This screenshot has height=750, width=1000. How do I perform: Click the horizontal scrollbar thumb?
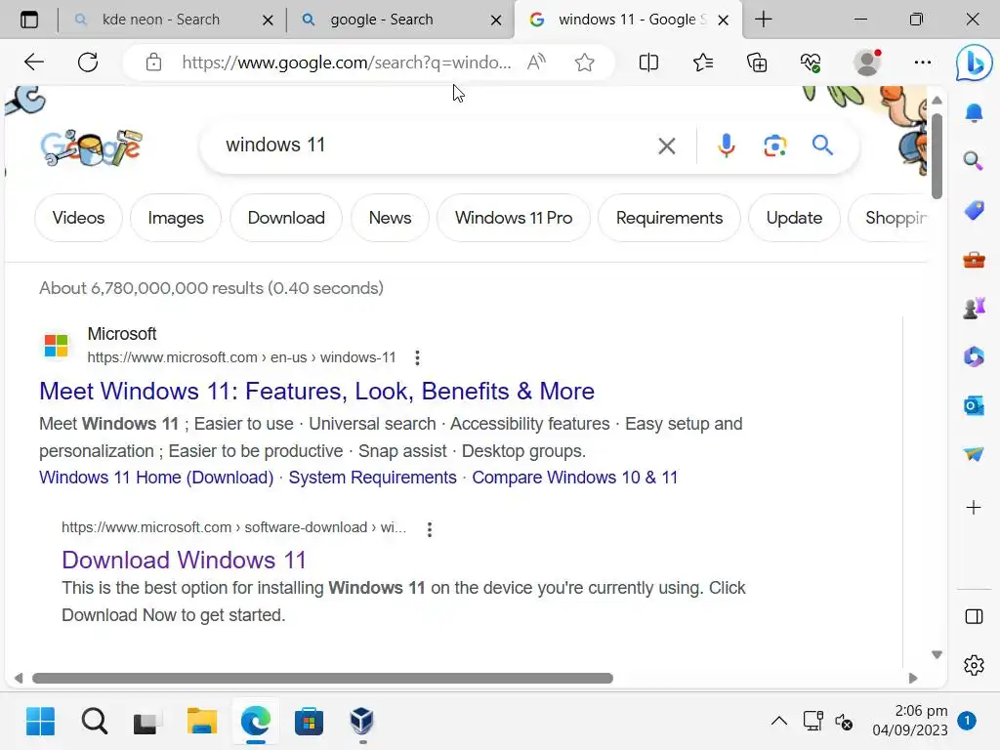pos(322,679)
